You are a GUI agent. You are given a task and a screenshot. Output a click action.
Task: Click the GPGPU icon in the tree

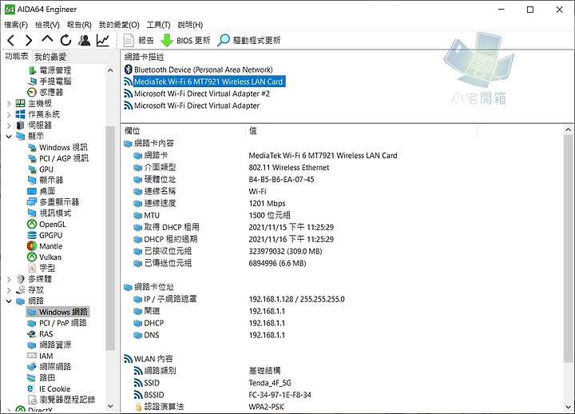[32, 235]
